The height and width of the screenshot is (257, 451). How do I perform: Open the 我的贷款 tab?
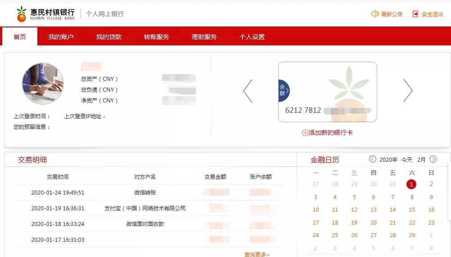click(x=108, y=37)
